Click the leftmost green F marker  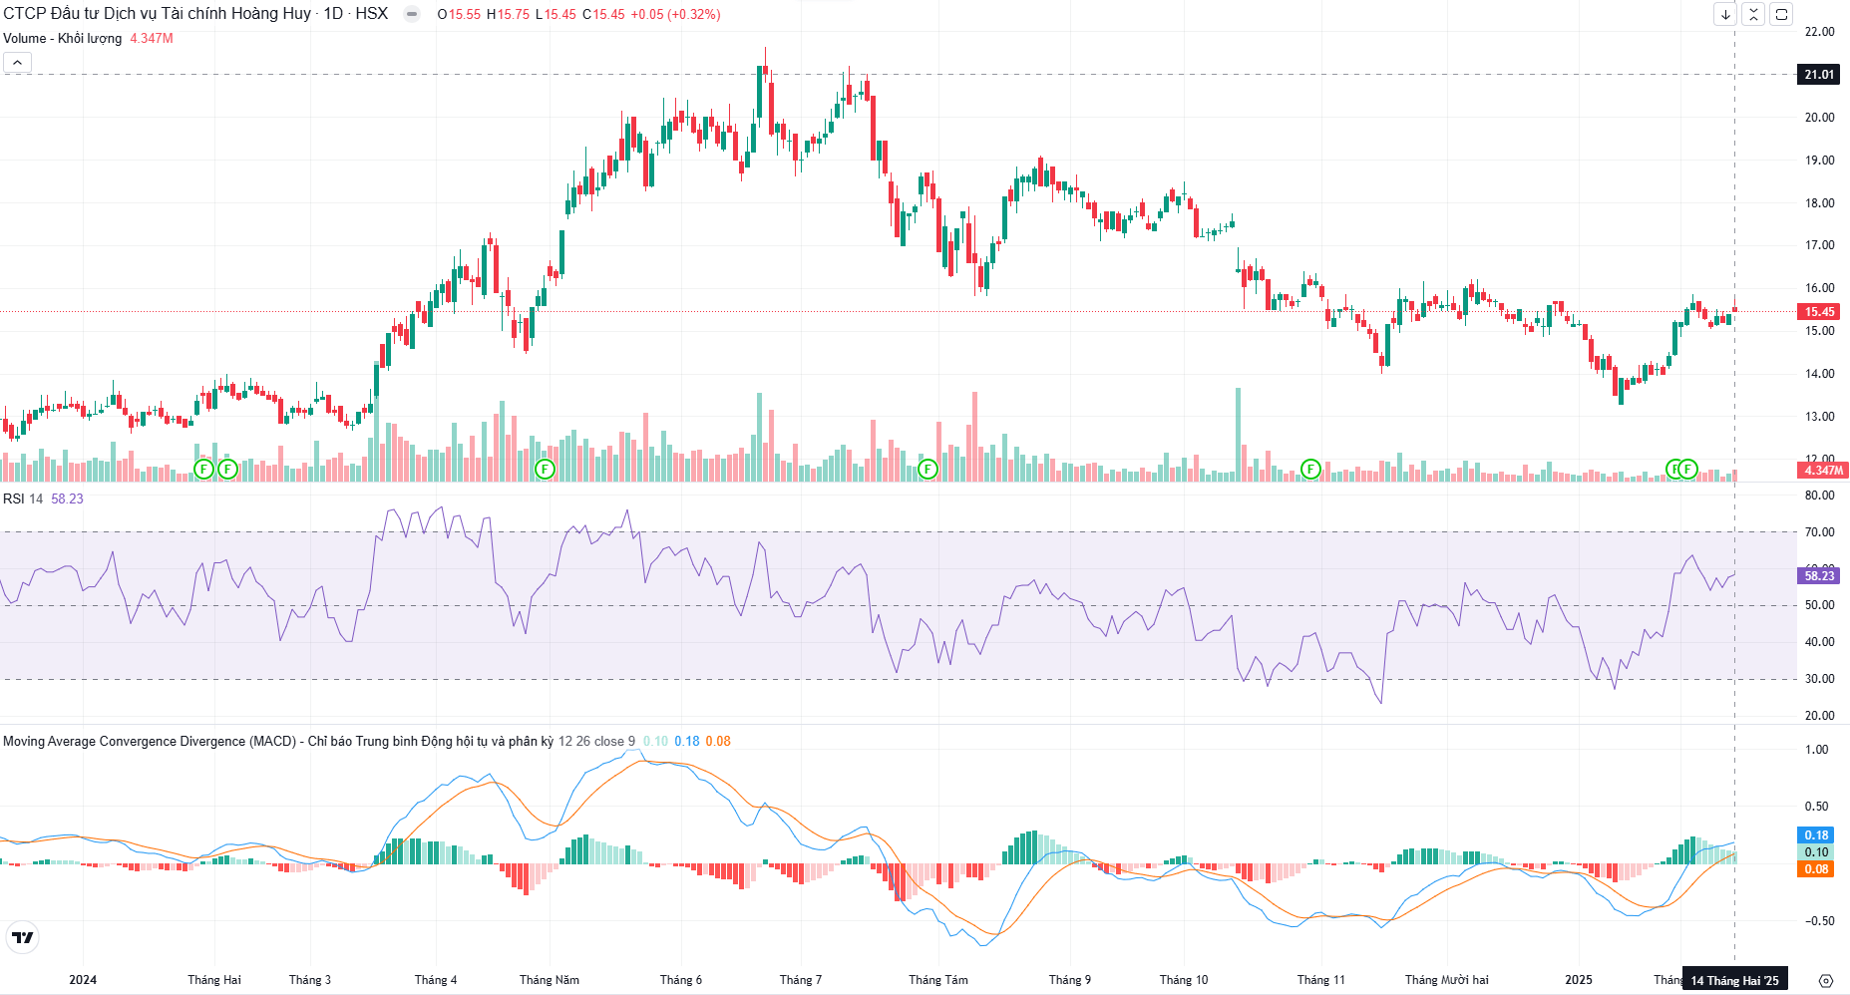tap(203, 469)
